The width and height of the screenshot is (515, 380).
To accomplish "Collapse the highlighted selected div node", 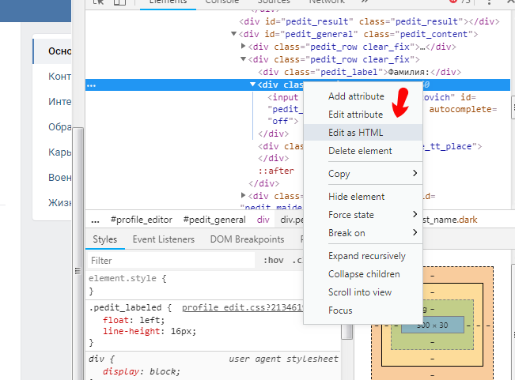I will coord(252,85).
